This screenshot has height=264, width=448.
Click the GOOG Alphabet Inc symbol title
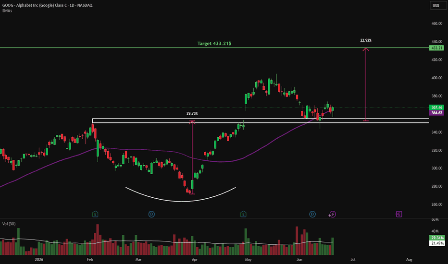47,5
